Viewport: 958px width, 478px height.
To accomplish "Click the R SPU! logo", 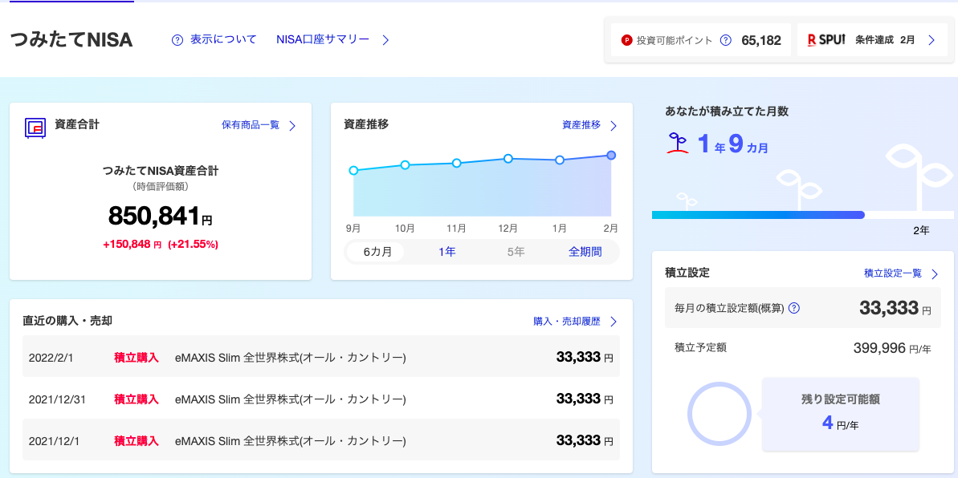I will (x=826, y=40).
